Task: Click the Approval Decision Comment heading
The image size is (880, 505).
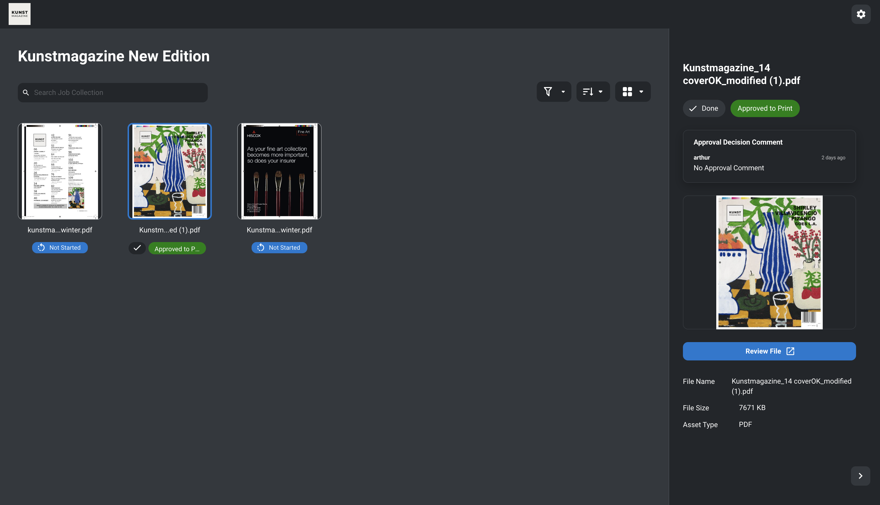Action: tap(738, 142)
